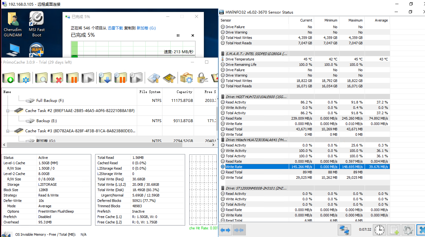The image size is (425, 237).
Task: Select the Cherudim GUNDAM desktop icon
Action: (13, 25)
